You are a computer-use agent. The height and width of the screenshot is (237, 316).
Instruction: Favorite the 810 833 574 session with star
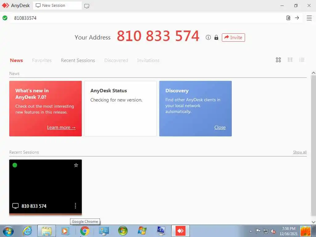(x=76, y=165)
